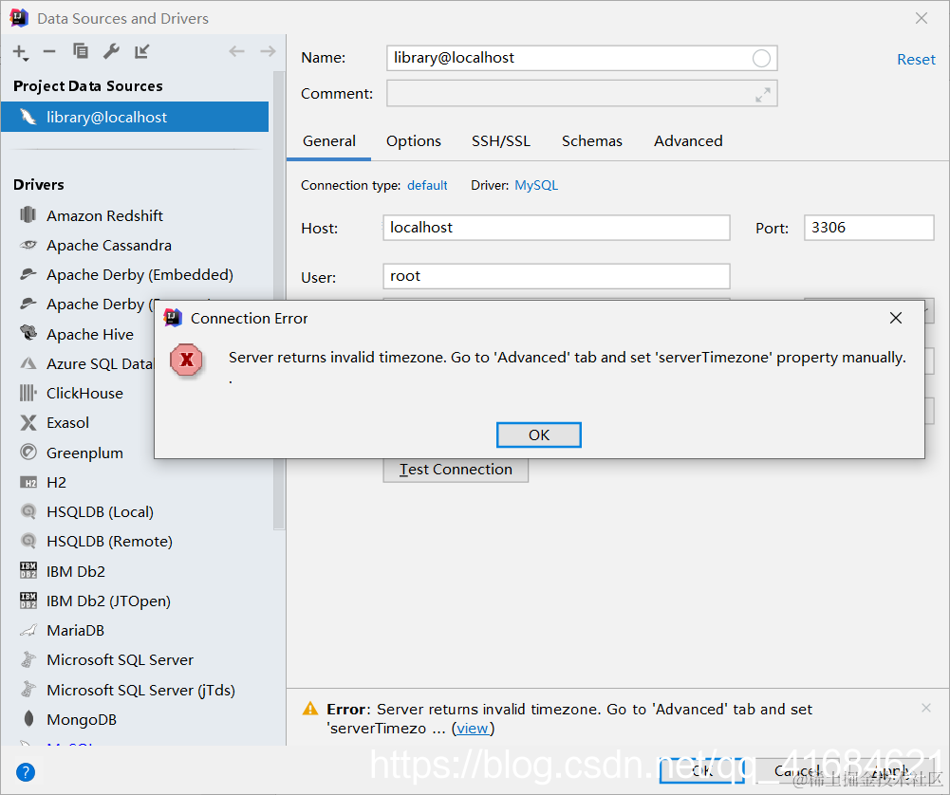Close the Data Sources and Drivers window
Image resolution: width=950 pixels, height=795 pixels.
tap(921, 18)
